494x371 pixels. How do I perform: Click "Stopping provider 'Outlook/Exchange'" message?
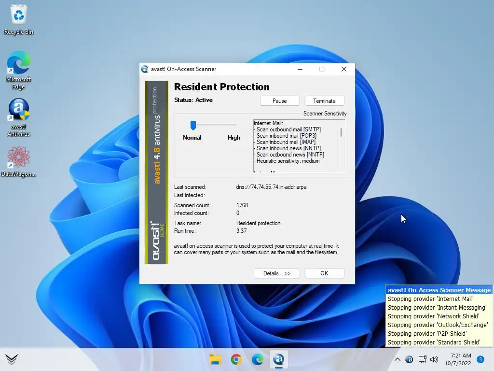click(x=438, y=325)
